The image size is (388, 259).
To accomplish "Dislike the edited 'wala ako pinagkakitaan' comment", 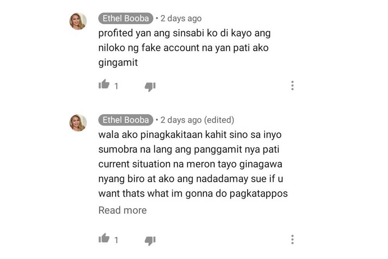I will (x=150, y=241).
